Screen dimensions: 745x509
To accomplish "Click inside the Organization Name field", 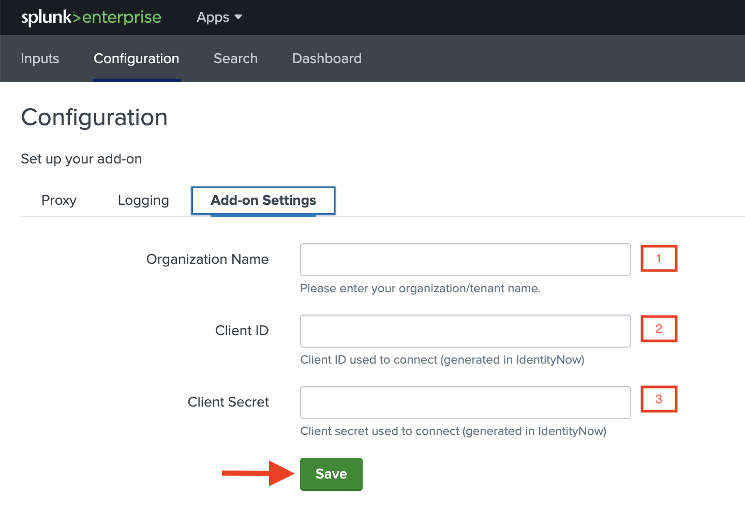I will tap(465, 259).
